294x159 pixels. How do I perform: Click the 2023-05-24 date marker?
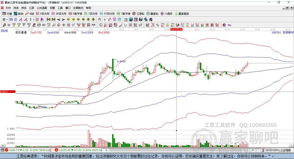(x=176, y=30)
